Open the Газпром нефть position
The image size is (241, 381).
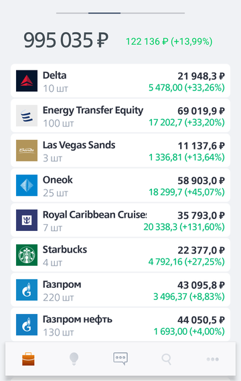pyautogui.click(x=120, y=325)
